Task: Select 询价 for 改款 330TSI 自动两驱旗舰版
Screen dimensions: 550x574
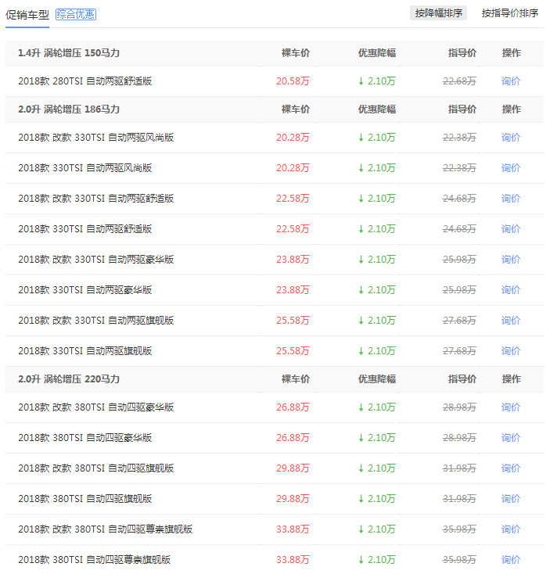Action: pyautogui.click(x=511, y=320)
